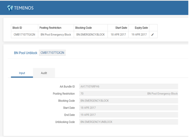Click the CMB17107TGX2N ID box beside BN Pool Unblock

click(x=52, y=53)
